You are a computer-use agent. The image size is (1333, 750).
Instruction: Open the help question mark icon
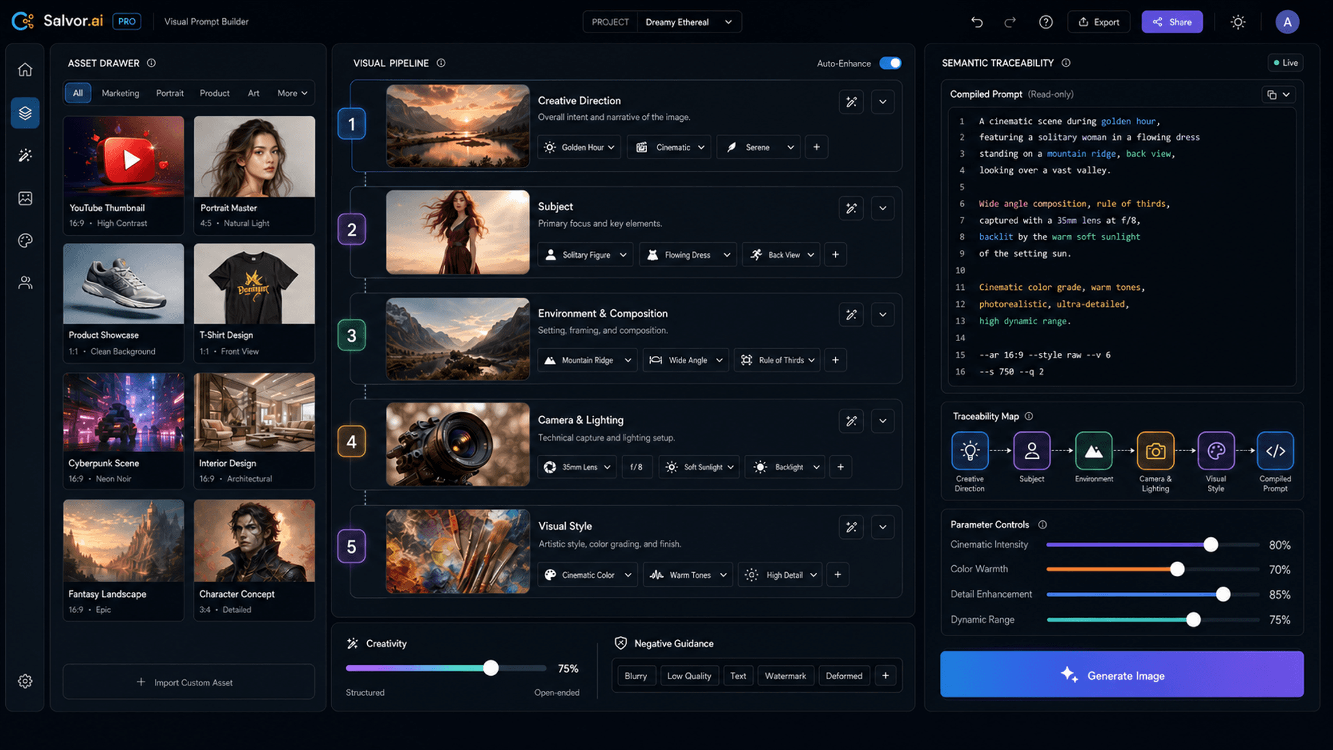click(1045, 22)
